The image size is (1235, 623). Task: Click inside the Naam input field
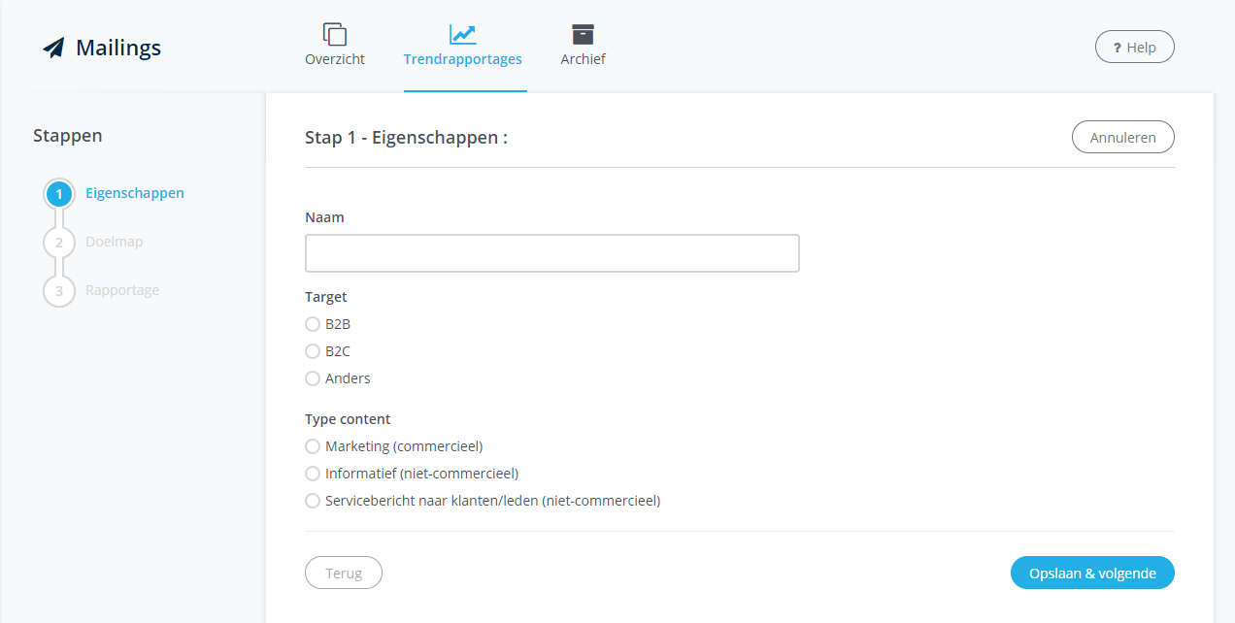pyautogui.click(x=551, y=252)
